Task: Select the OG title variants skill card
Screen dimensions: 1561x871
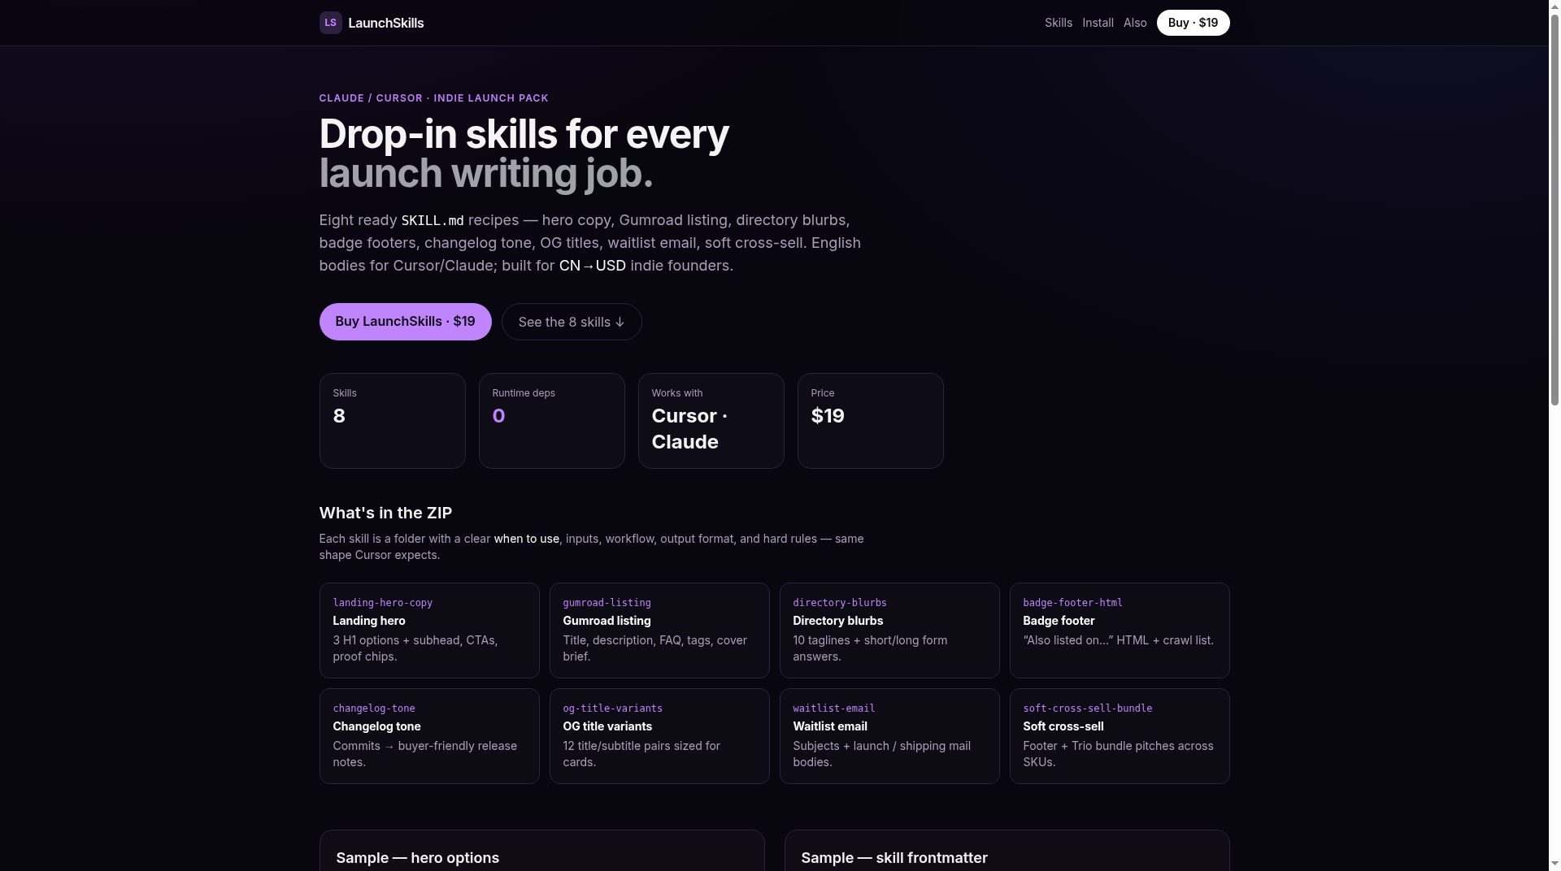Action: coord(659,736)
